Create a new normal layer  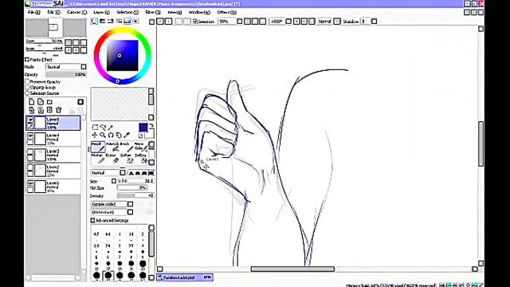tap(31, 102)
